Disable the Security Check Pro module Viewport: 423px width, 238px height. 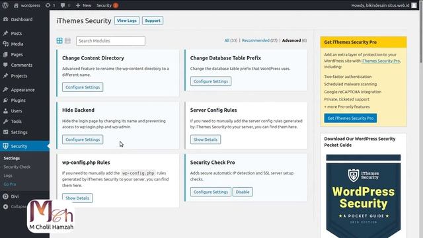click(x=243, y=192)
